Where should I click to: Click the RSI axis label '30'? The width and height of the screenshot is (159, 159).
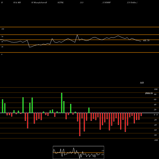point(2,47)
